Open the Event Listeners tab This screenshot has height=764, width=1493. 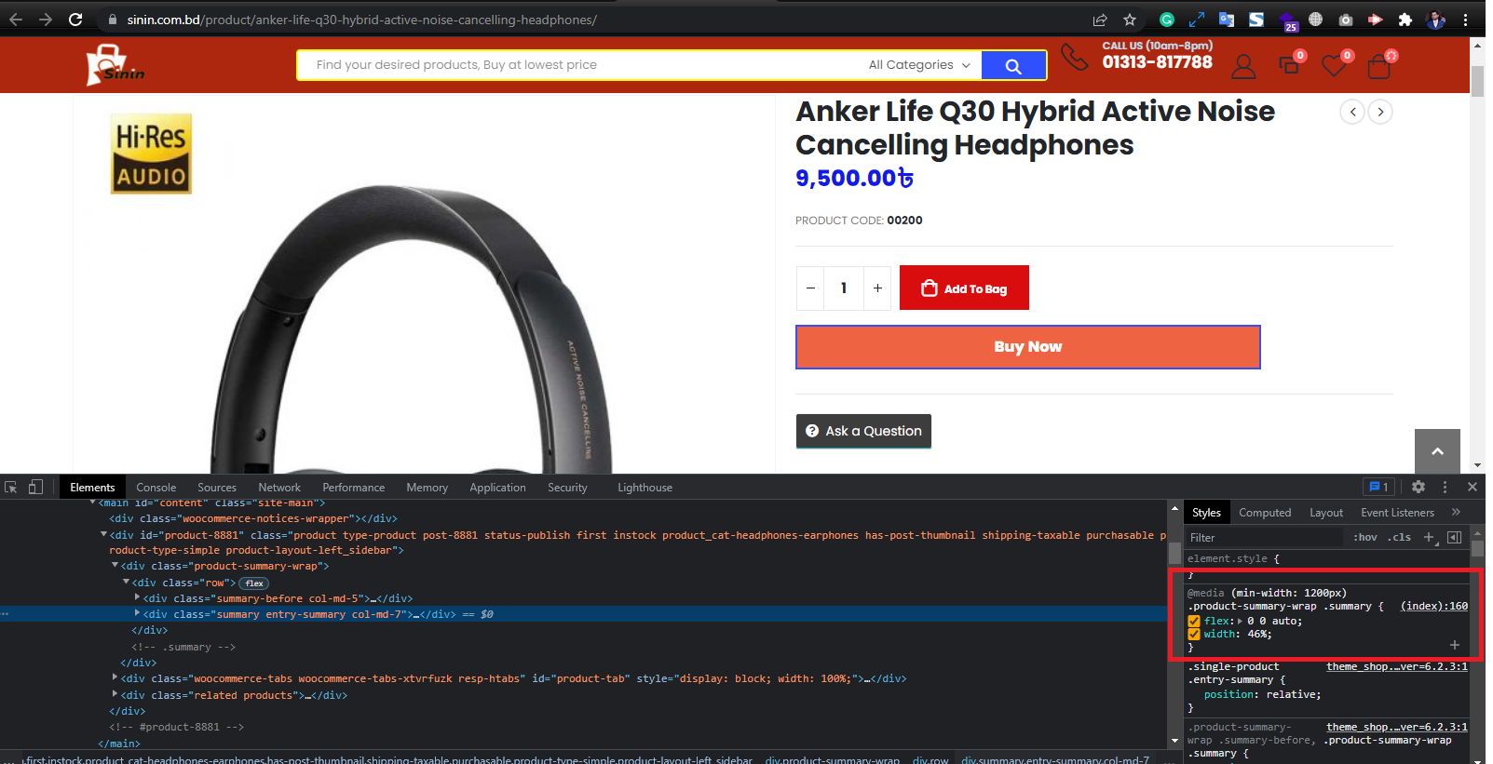pos(1397,512)
